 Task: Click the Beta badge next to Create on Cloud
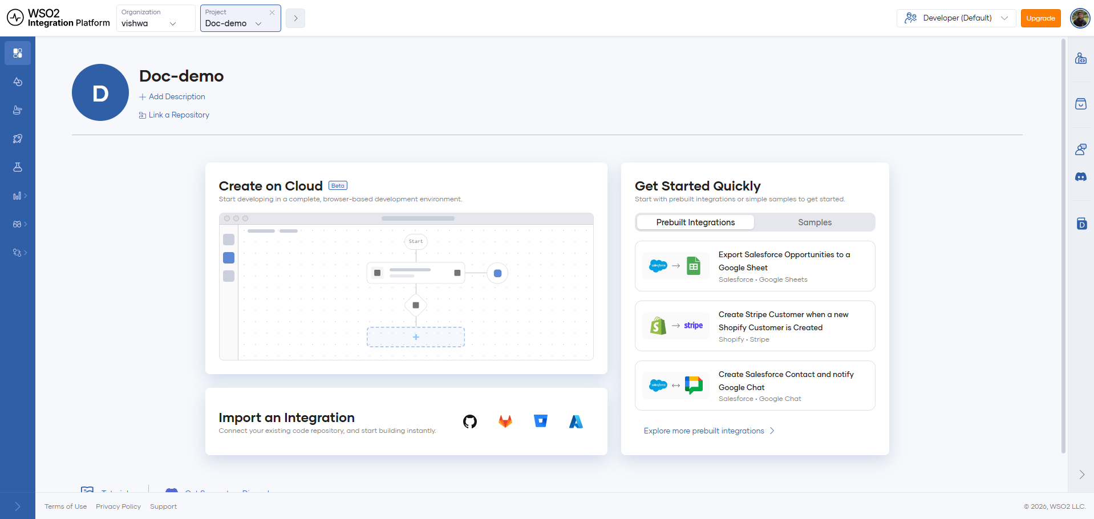pos(338,186)
